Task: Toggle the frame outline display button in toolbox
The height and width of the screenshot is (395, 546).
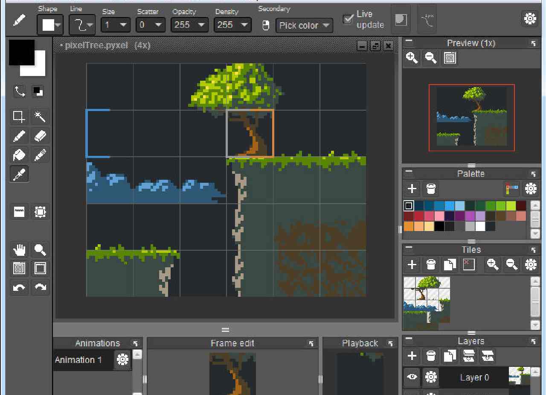Action: [x=40, y=268]
